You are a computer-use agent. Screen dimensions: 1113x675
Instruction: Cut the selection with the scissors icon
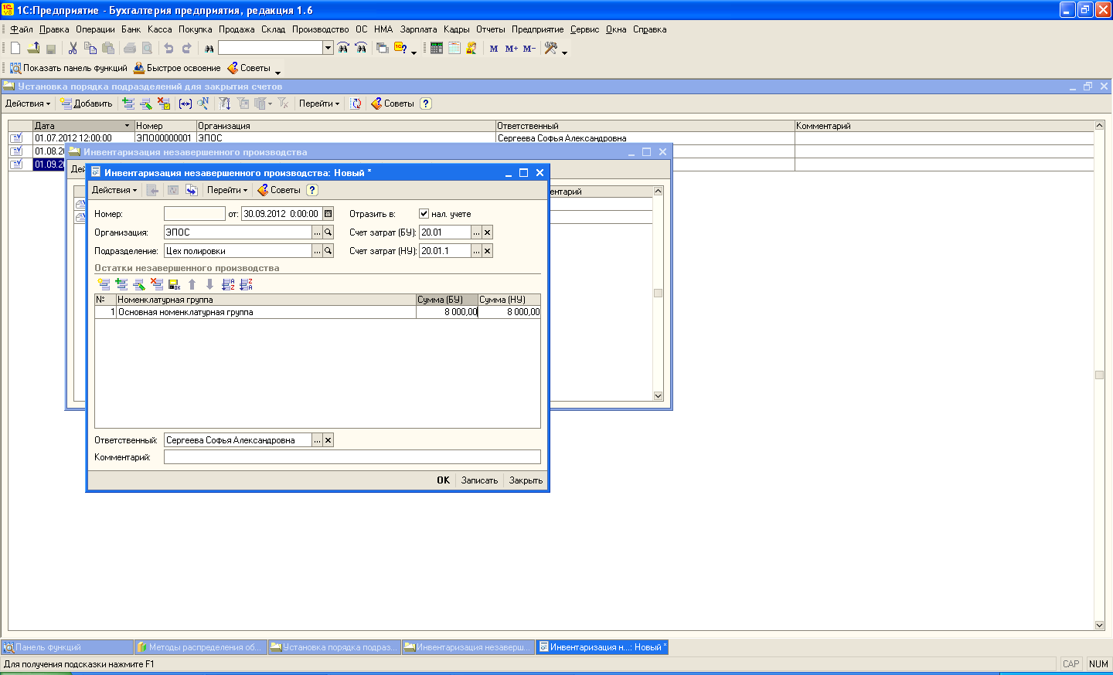pos(73,48)
